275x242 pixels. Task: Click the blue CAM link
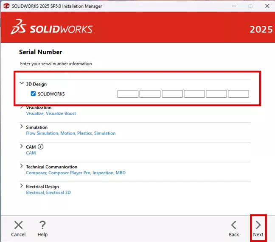(x=31, y=153)
